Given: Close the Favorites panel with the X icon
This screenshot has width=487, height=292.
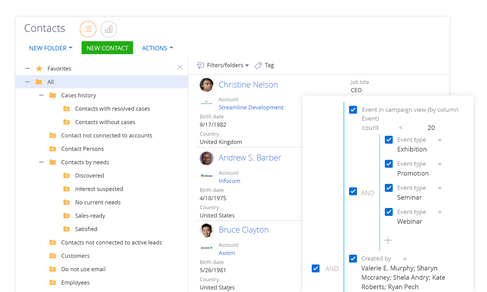Looking at the screenshot, I should (180, 67).
